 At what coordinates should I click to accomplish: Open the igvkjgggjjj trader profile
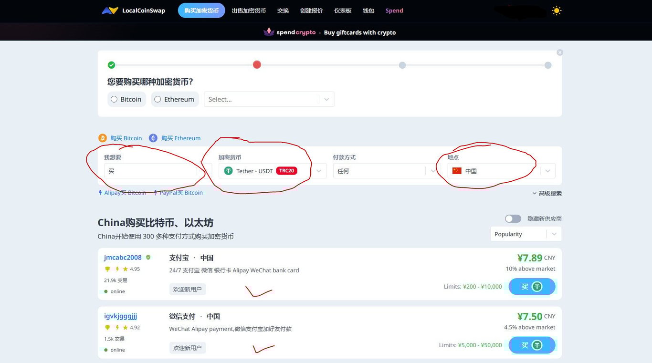pos(120,316)
